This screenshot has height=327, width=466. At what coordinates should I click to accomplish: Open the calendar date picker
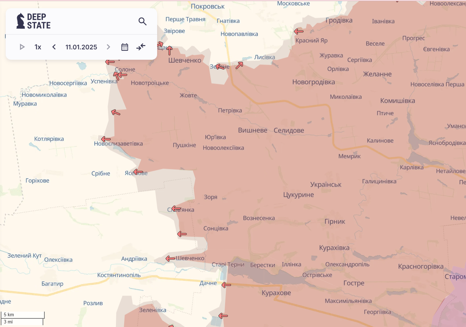(125, 47)
